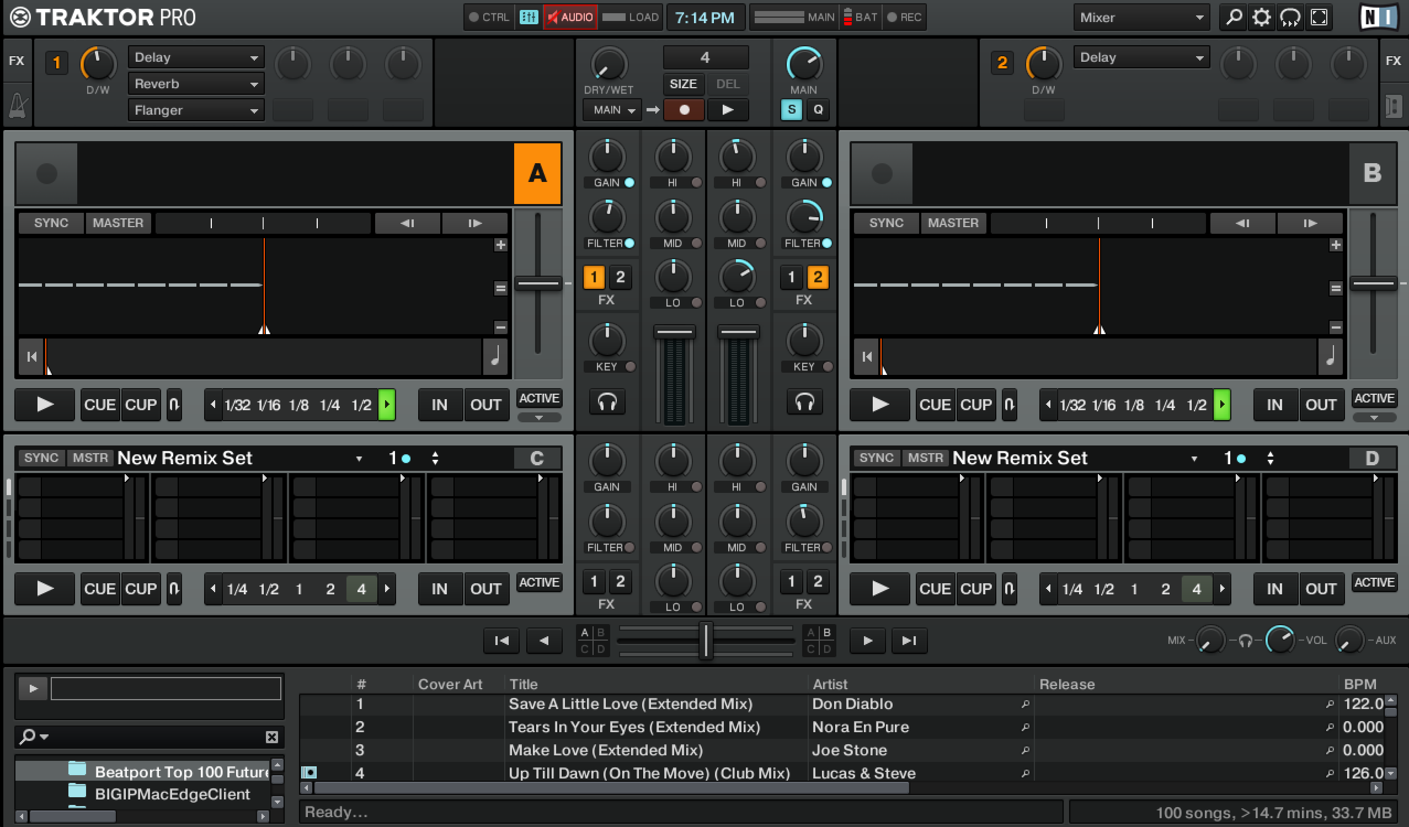This screenshot has height=827, width=1409.
Task: Click the browser search input field
Action: point(157,737)
